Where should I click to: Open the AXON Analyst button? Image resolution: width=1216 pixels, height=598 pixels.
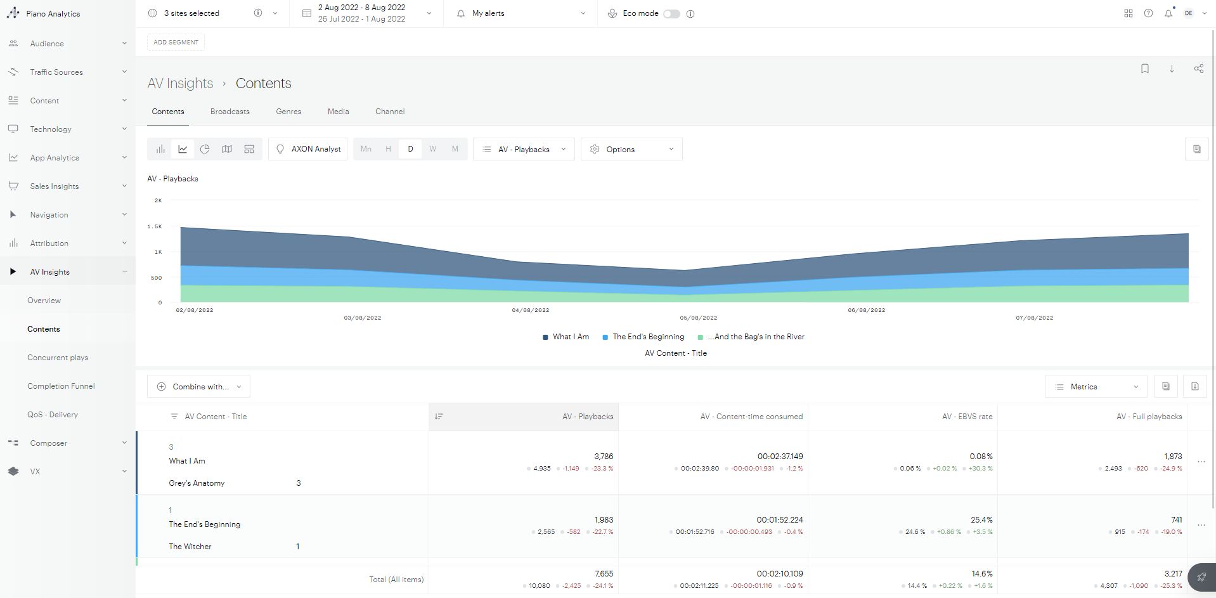tap(307, 149)
